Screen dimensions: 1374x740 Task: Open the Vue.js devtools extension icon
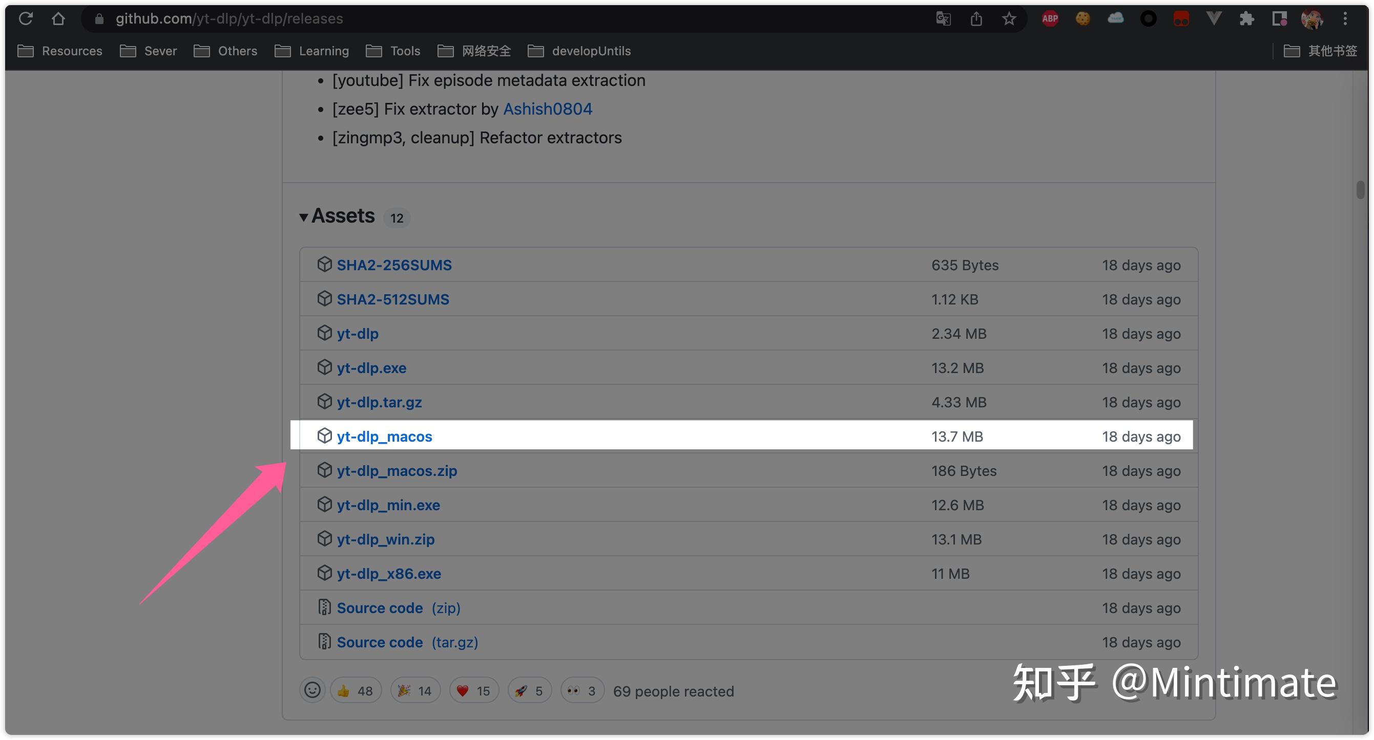click(1215, 18)
